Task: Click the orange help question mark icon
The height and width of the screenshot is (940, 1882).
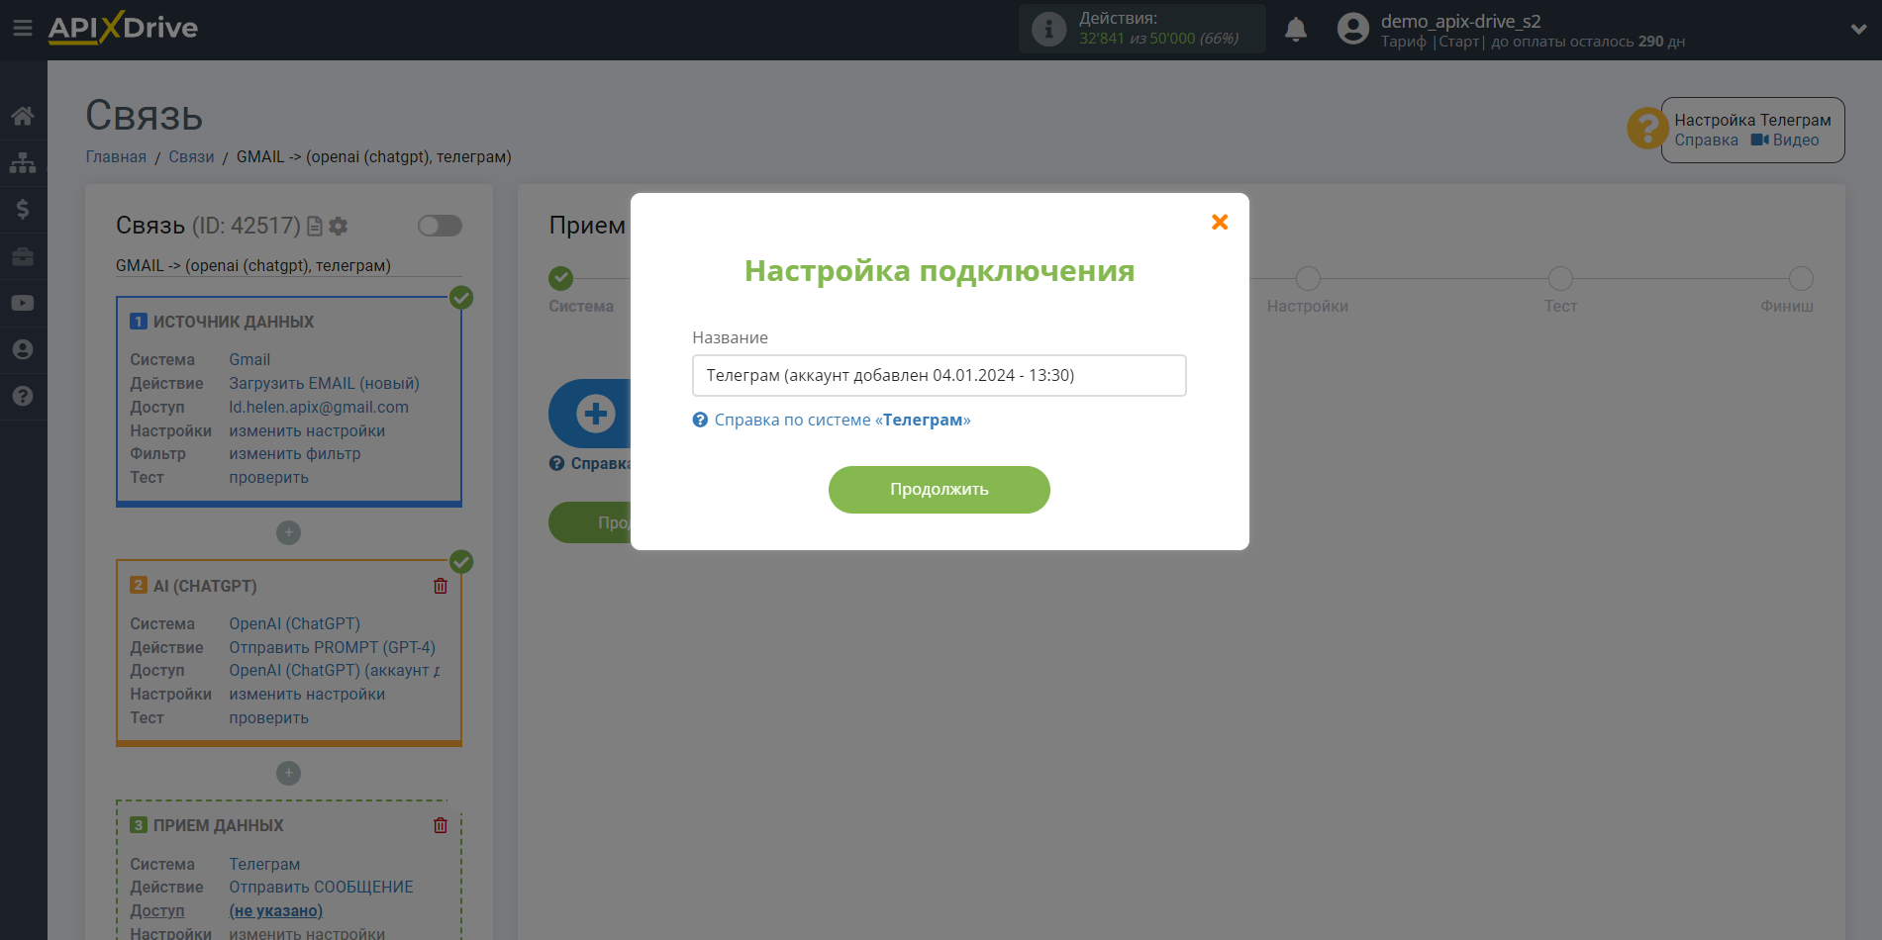Action: point(1647,129)
